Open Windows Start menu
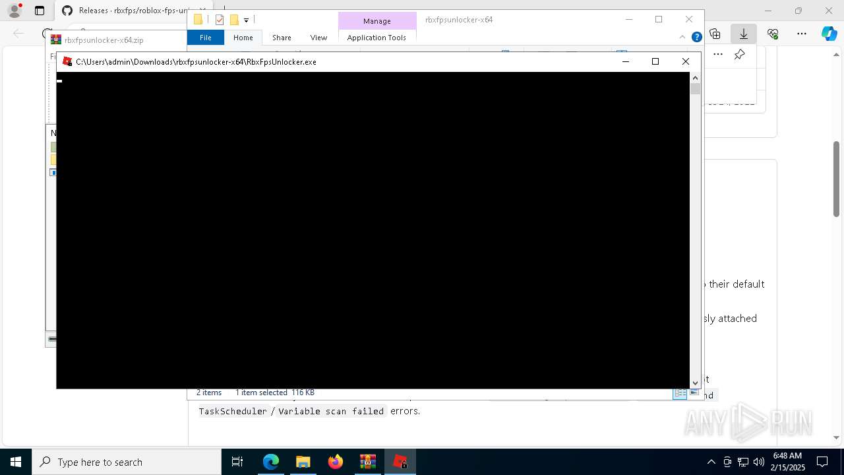 (16, 462)
